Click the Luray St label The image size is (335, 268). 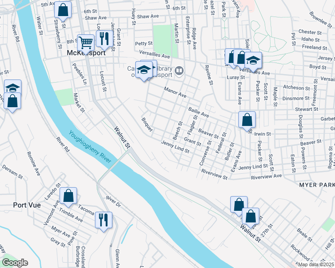tap(236, 77)
